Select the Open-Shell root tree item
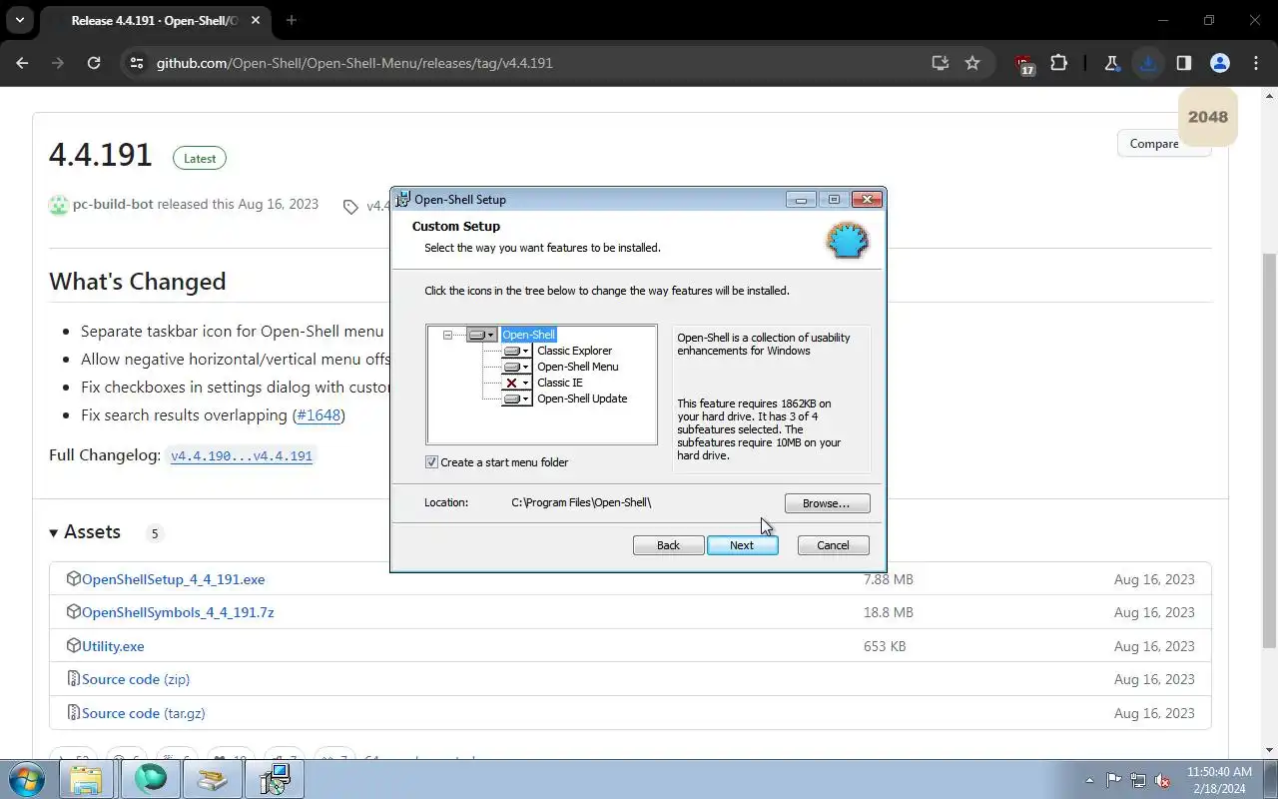This screenshot has height=799, width=1278. tap(528, 335)
